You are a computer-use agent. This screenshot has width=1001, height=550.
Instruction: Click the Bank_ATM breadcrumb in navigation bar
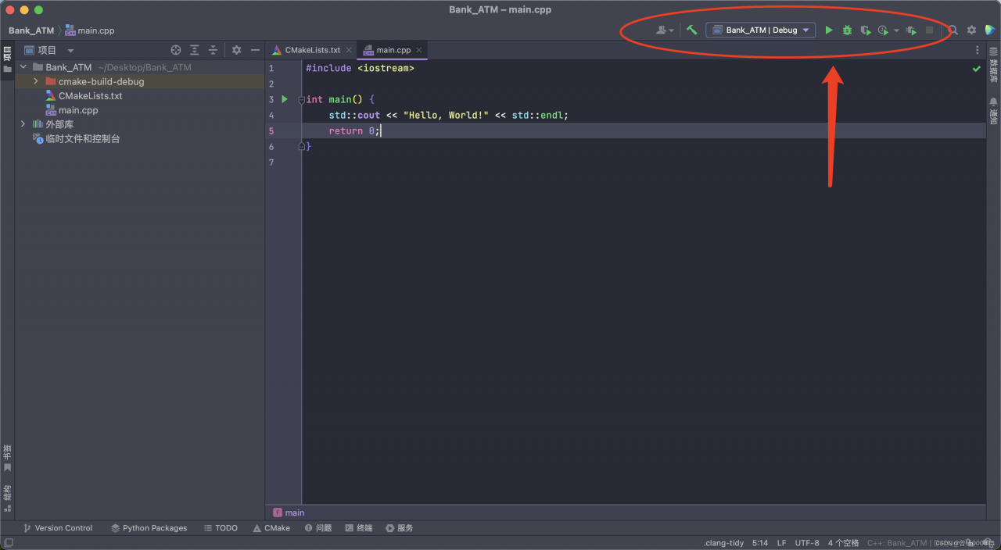[x=31, y=30]
